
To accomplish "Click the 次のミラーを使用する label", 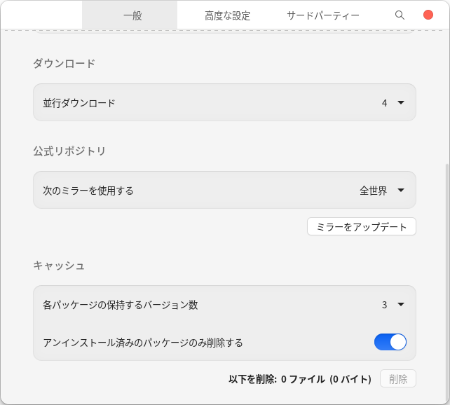I will click(x=88, y=190).
